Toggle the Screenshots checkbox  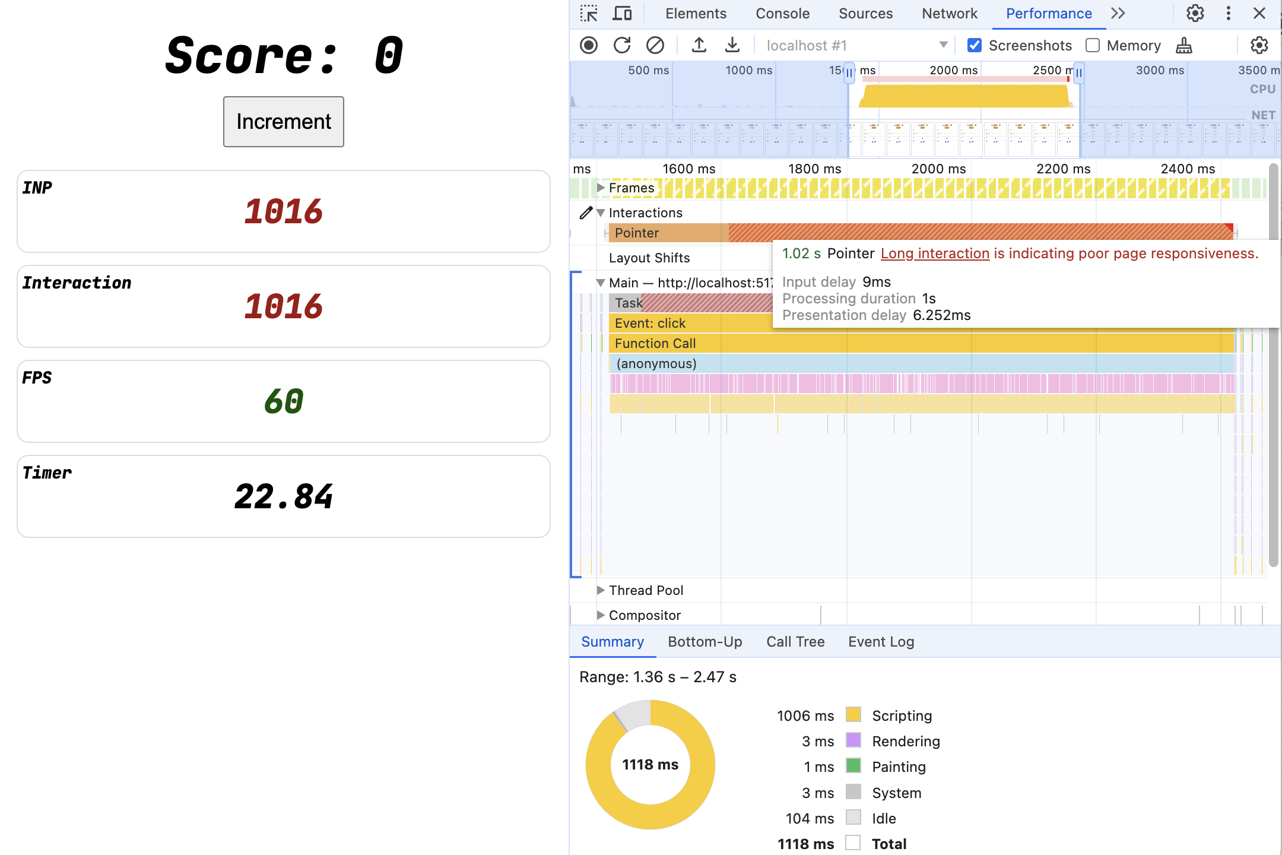974,45
